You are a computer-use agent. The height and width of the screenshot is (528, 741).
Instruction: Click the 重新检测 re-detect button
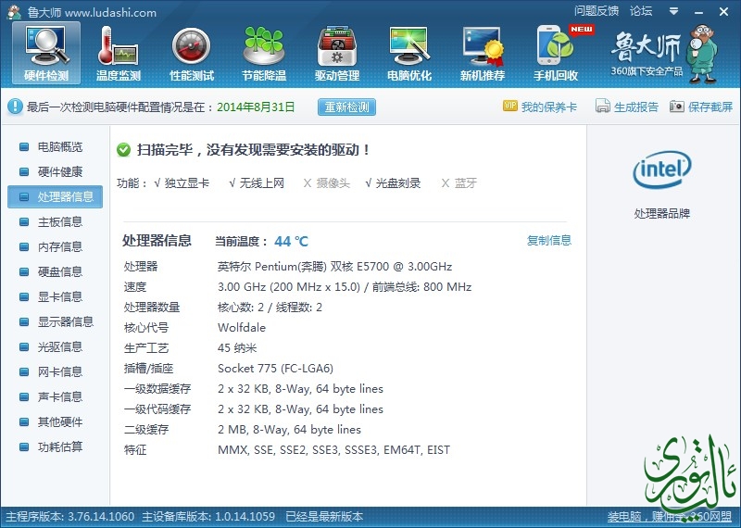(x=346, y=107)
